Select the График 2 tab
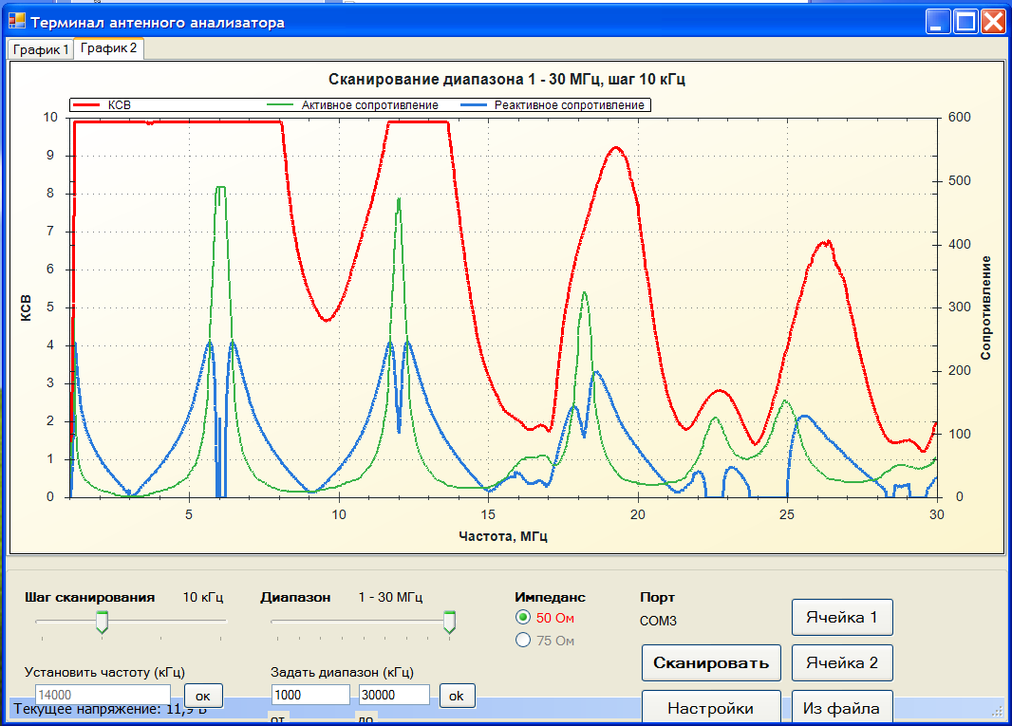The height and width of the screenshot is (726, 1012). coord(108,47)
